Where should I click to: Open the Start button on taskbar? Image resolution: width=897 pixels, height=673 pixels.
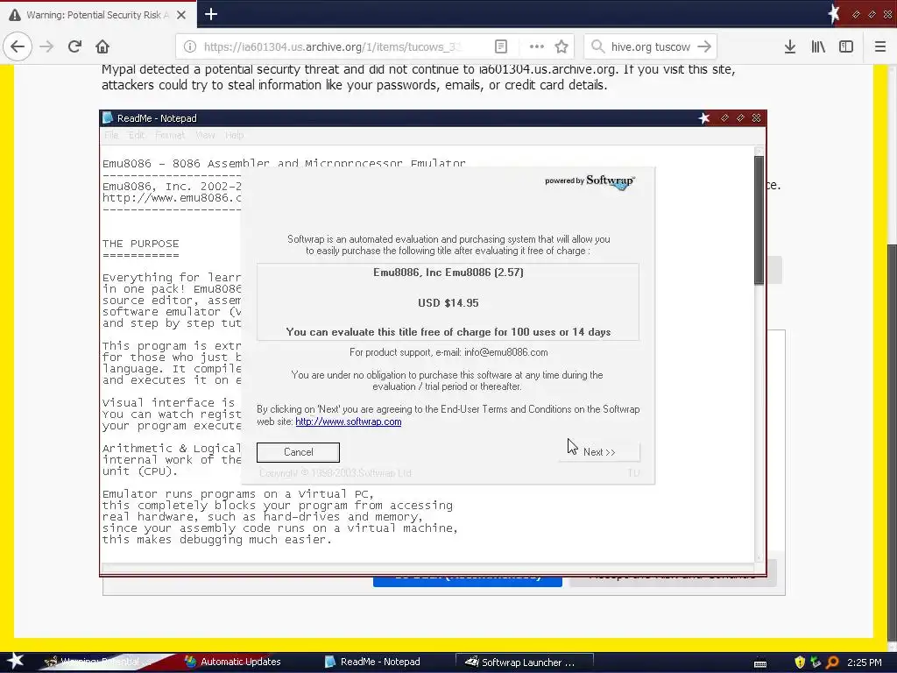14,662
